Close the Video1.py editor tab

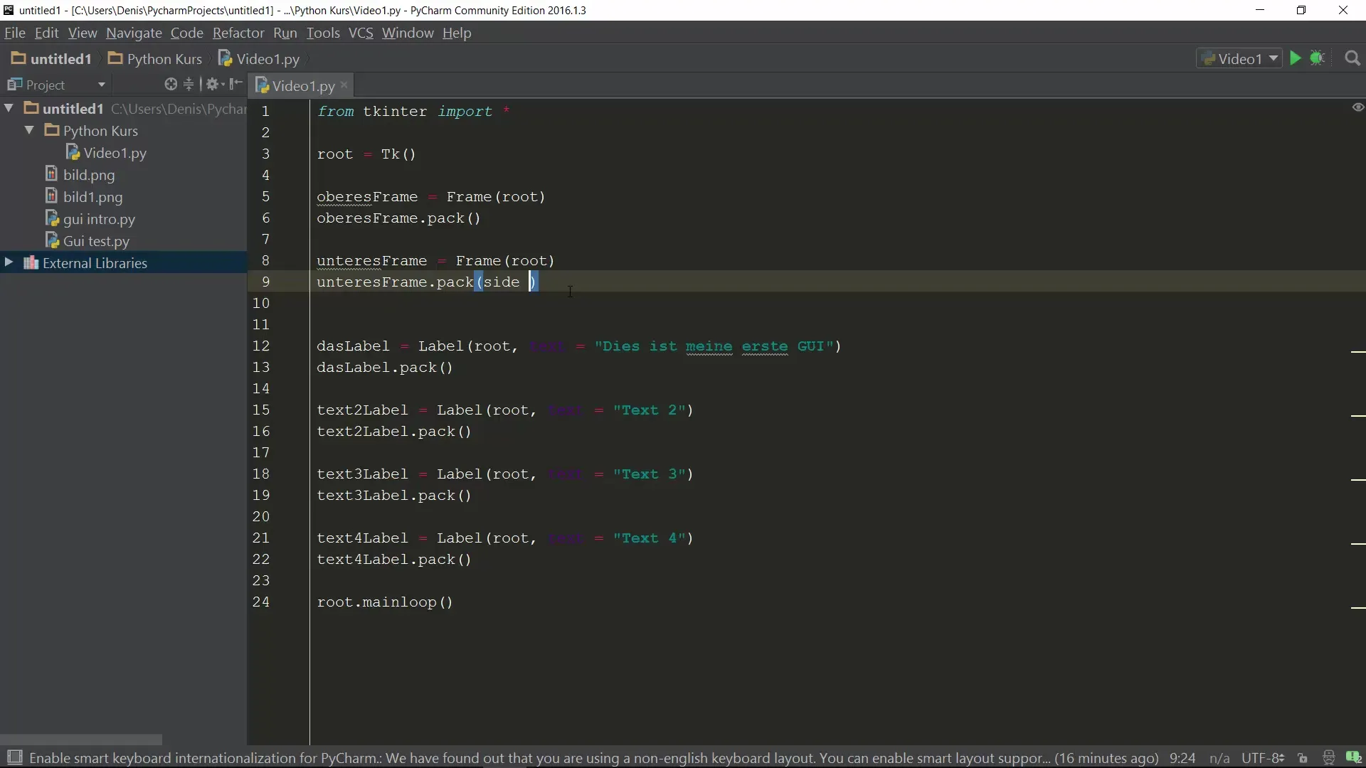[x=344, y=85]
